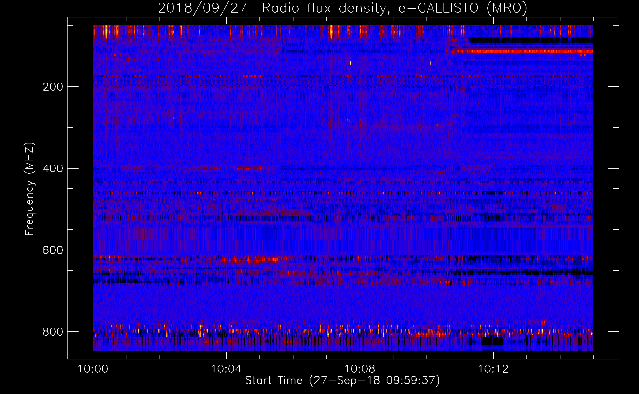This screenshot has height=394, width=639.
Task: Click the plot title 'Radio flux density, e-CALLISTO (MRO)'
Action: [395, 8]
